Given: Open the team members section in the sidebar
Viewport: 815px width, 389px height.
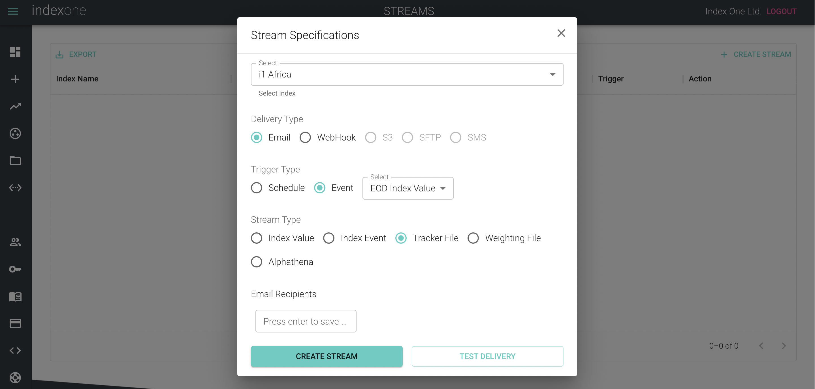Looking at the screenshot, I should [x=15, y=242].
